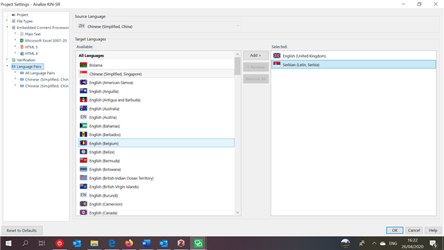The image size is (444, 250).
Task: Collapse the Language Pairs node arrow
Action: (7, 66)
